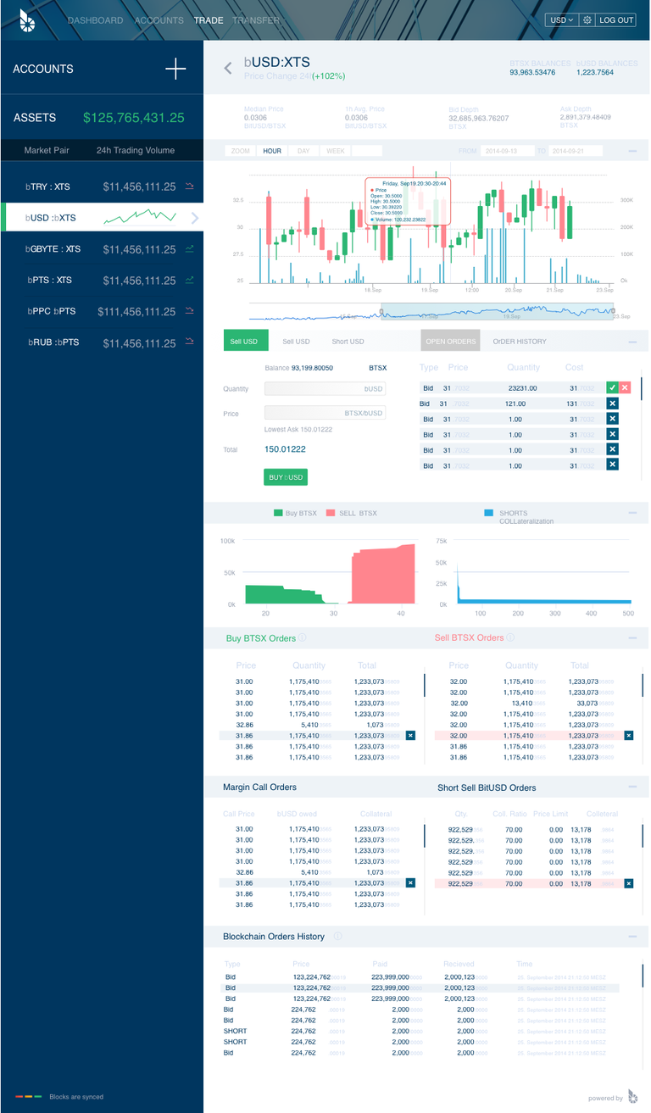Cancel the highlighted Margin Call order
This screenshot has width=651, height=1113.
(410, 883)
